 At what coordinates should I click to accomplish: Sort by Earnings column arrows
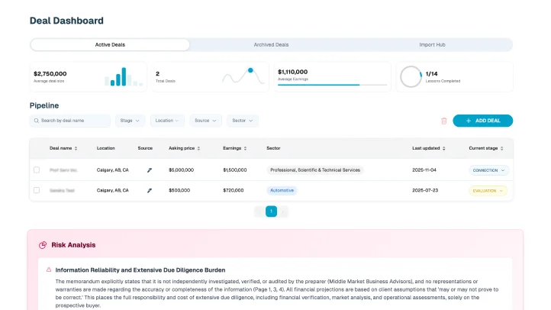click(x=245, y=148)
